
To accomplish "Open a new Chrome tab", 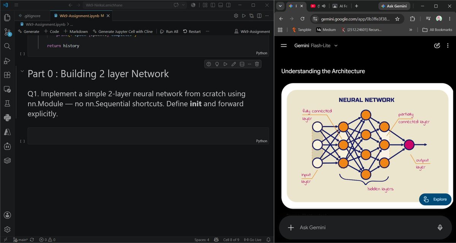I will (356, 6).
